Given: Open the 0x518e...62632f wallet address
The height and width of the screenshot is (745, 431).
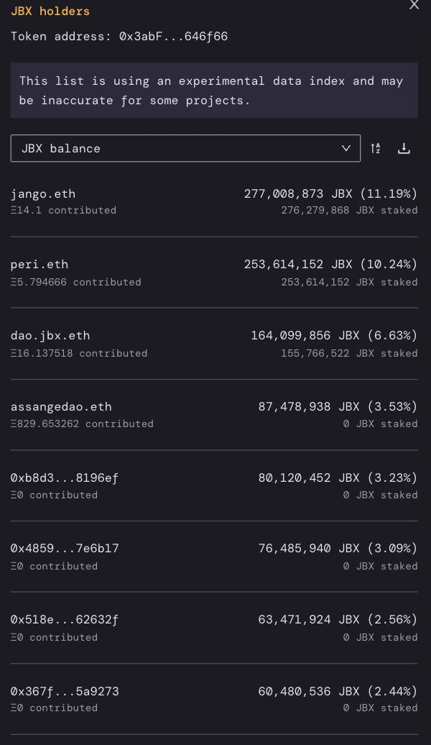Looking at the screenshot, I should pos(65,619).
